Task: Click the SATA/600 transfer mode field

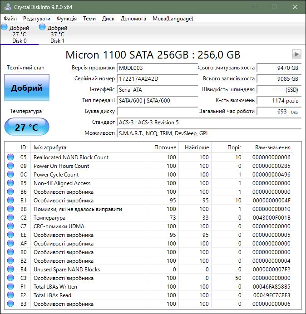Action: 157,100
